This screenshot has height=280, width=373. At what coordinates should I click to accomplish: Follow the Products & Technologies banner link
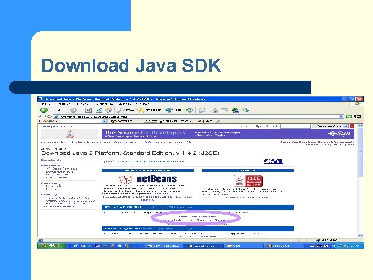[218, 132]
